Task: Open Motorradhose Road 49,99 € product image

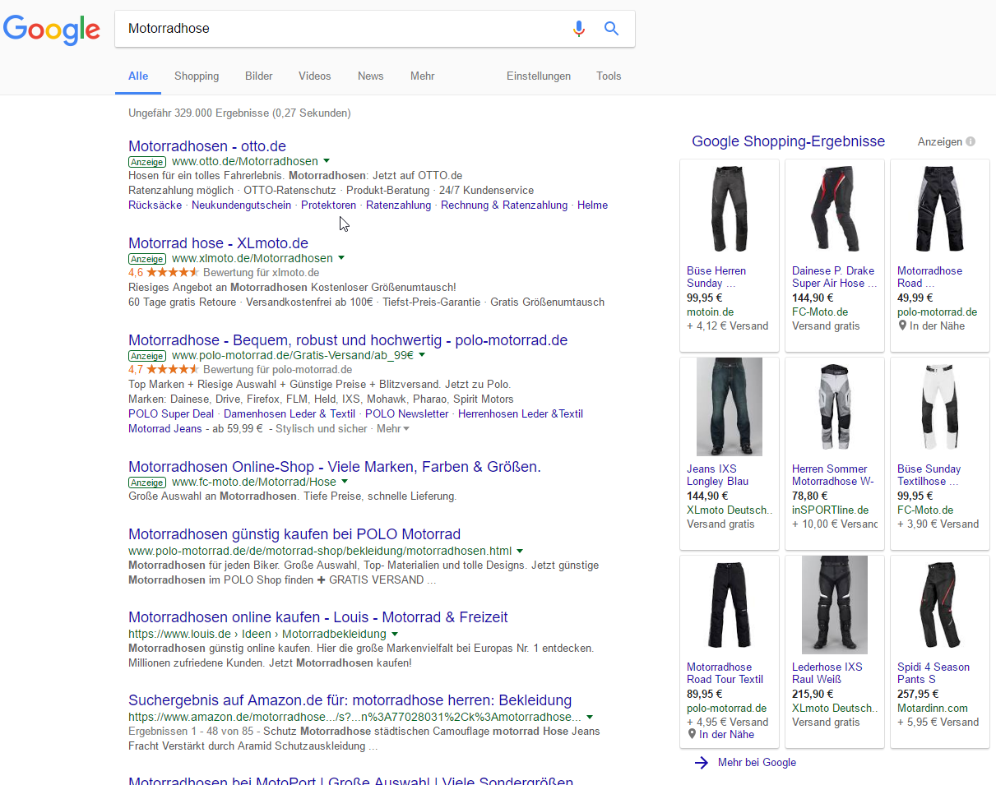Action: [940, 209]
